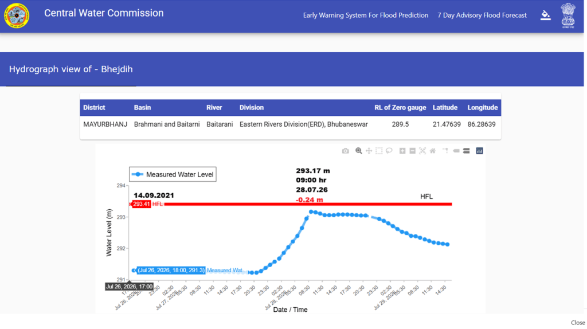The height and width of the screenshot is (329, 587).
Task: Click the Central Water Commission logo
Action: pyautogui.click(x=17, y=15)
